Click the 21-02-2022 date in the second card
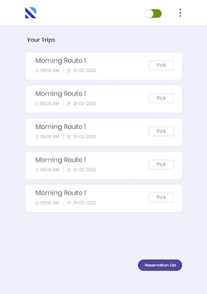 pos(84,104)
